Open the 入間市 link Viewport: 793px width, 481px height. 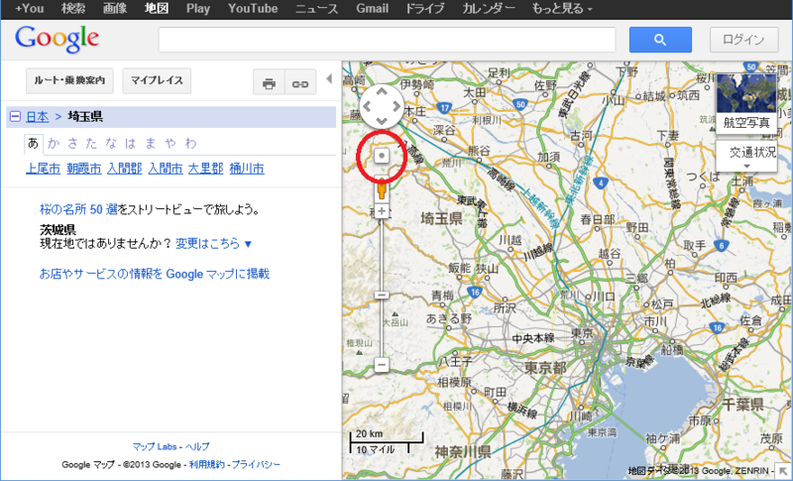coord(166,169)
